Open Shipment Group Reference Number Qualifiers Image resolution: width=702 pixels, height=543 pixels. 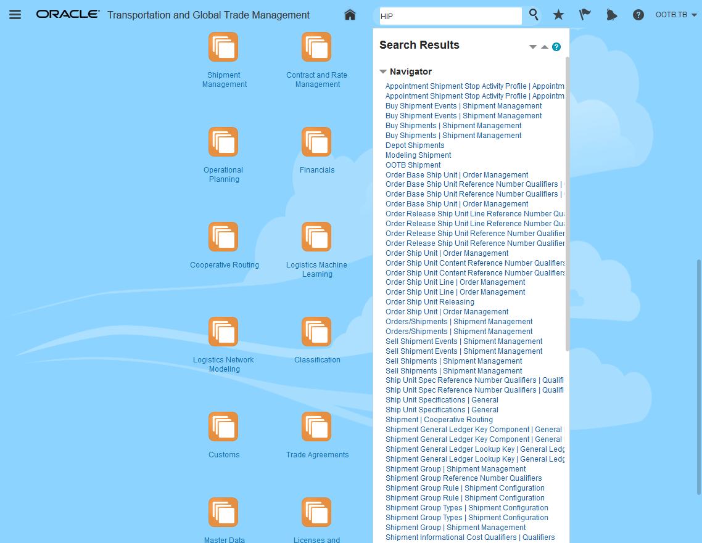coord(464,478)
